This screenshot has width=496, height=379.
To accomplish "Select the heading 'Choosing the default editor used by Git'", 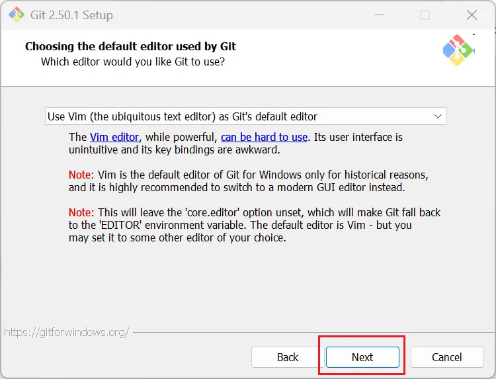I will tap(130, 46).
